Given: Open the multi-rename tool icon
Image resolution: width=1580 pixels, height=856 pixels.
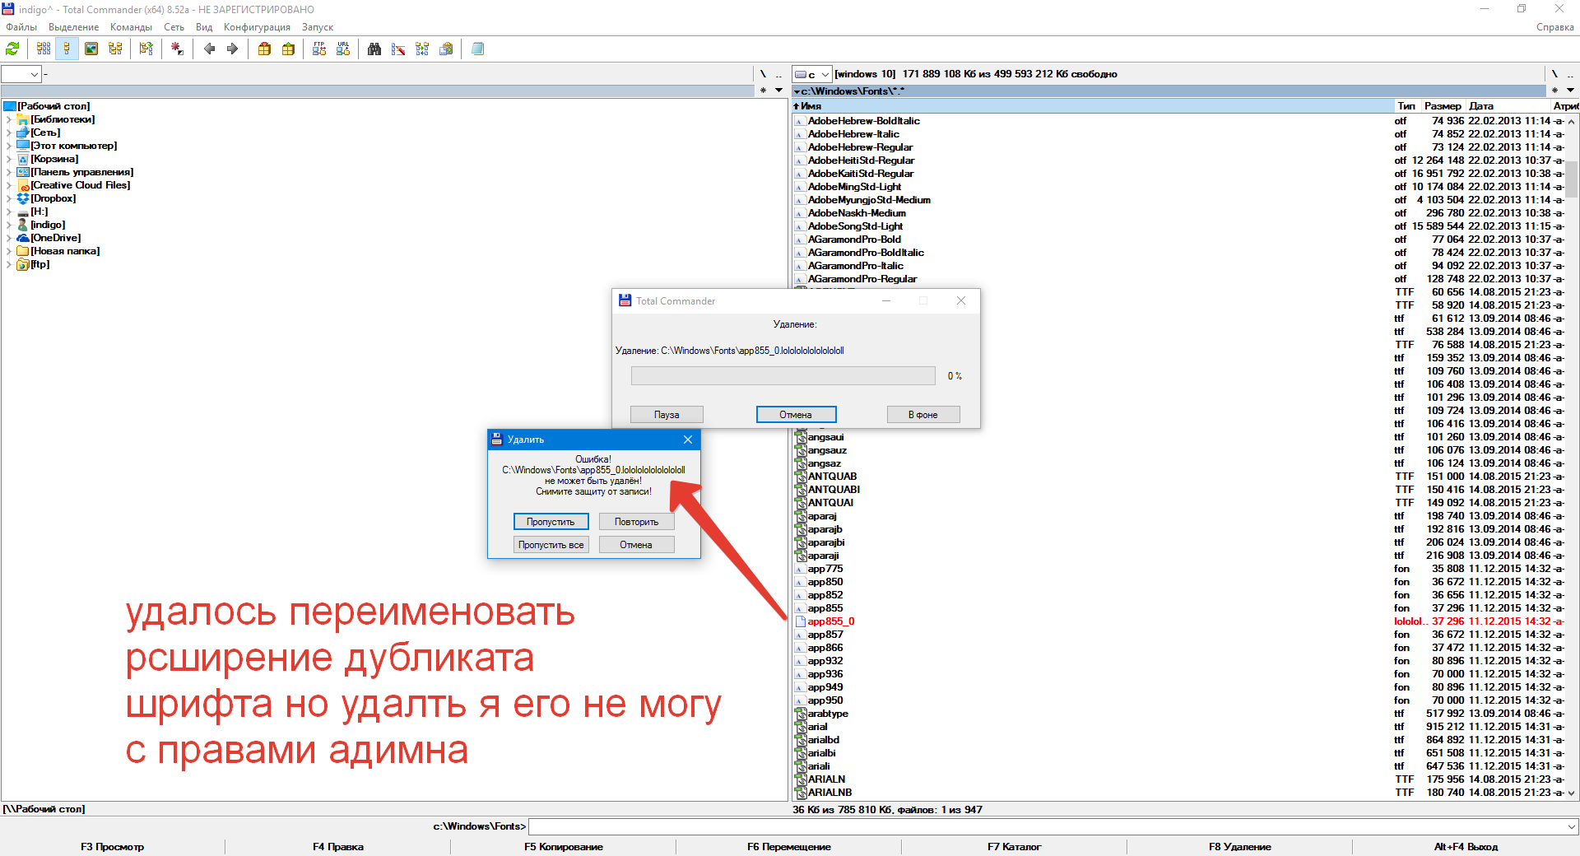Looking at the screenshot, I should tap(398, 49).
